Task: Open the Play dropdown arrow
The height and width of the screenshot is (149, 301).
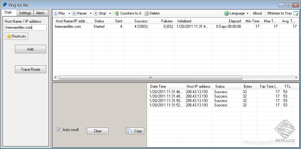Action: pyautogui.click(x=69, y=13)
